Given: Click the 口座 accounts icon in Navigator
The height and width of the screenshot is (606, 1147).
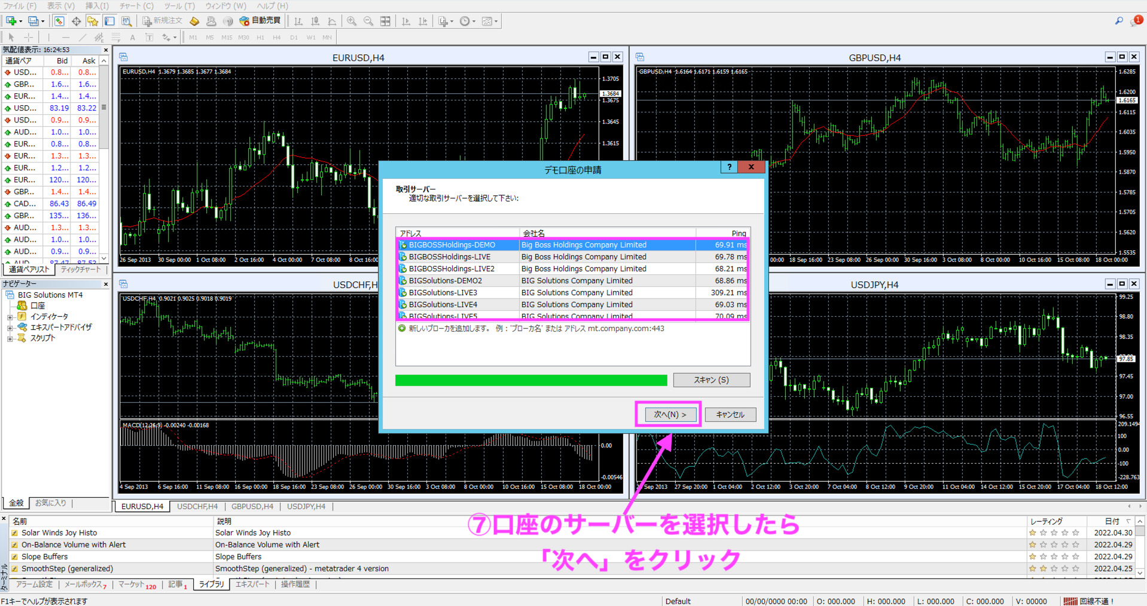Looking at the screenshot, I should (x=22, y=305).
